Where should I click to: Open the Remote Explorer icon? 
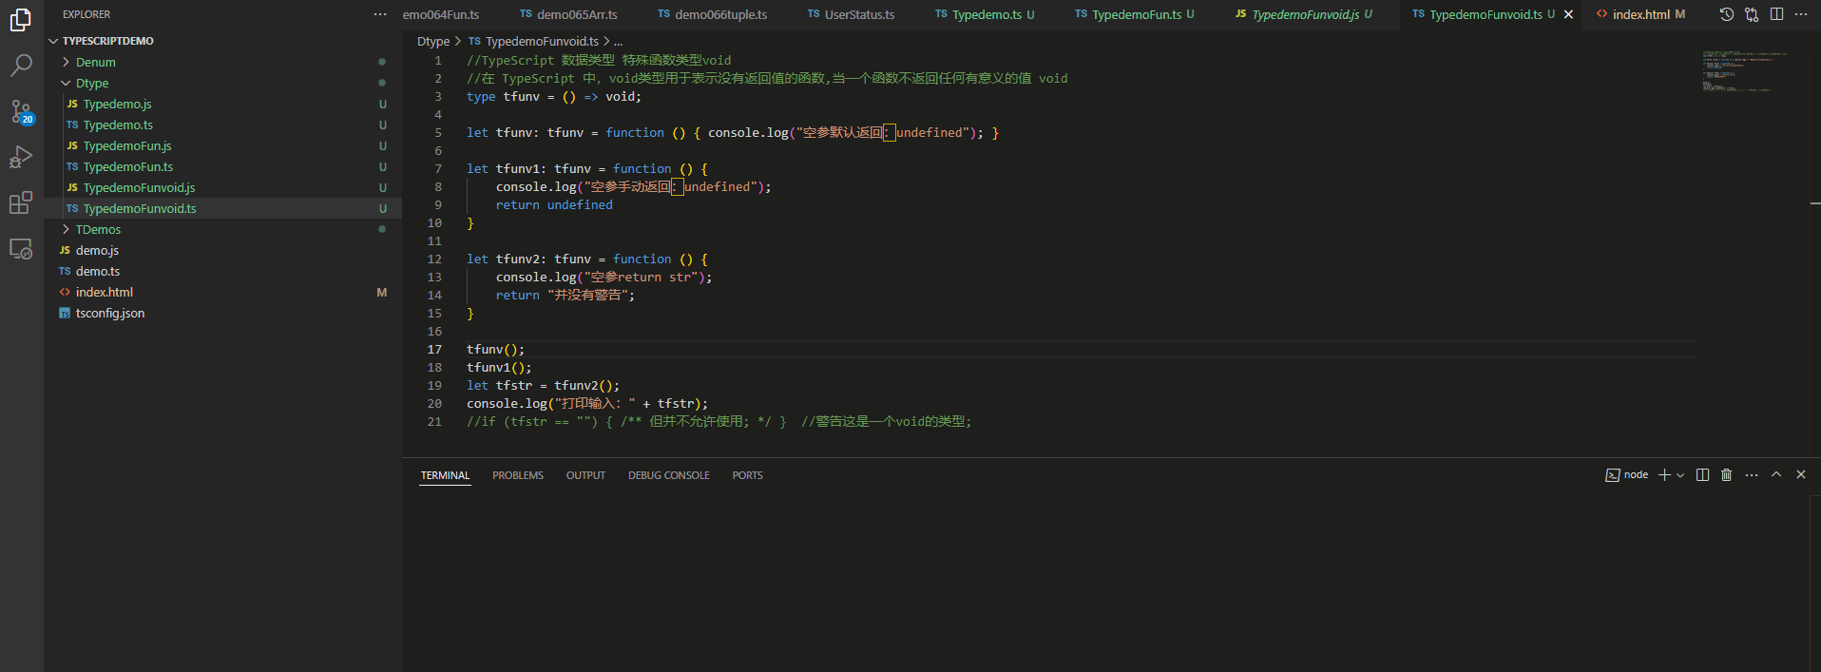[x=21, y=249]
